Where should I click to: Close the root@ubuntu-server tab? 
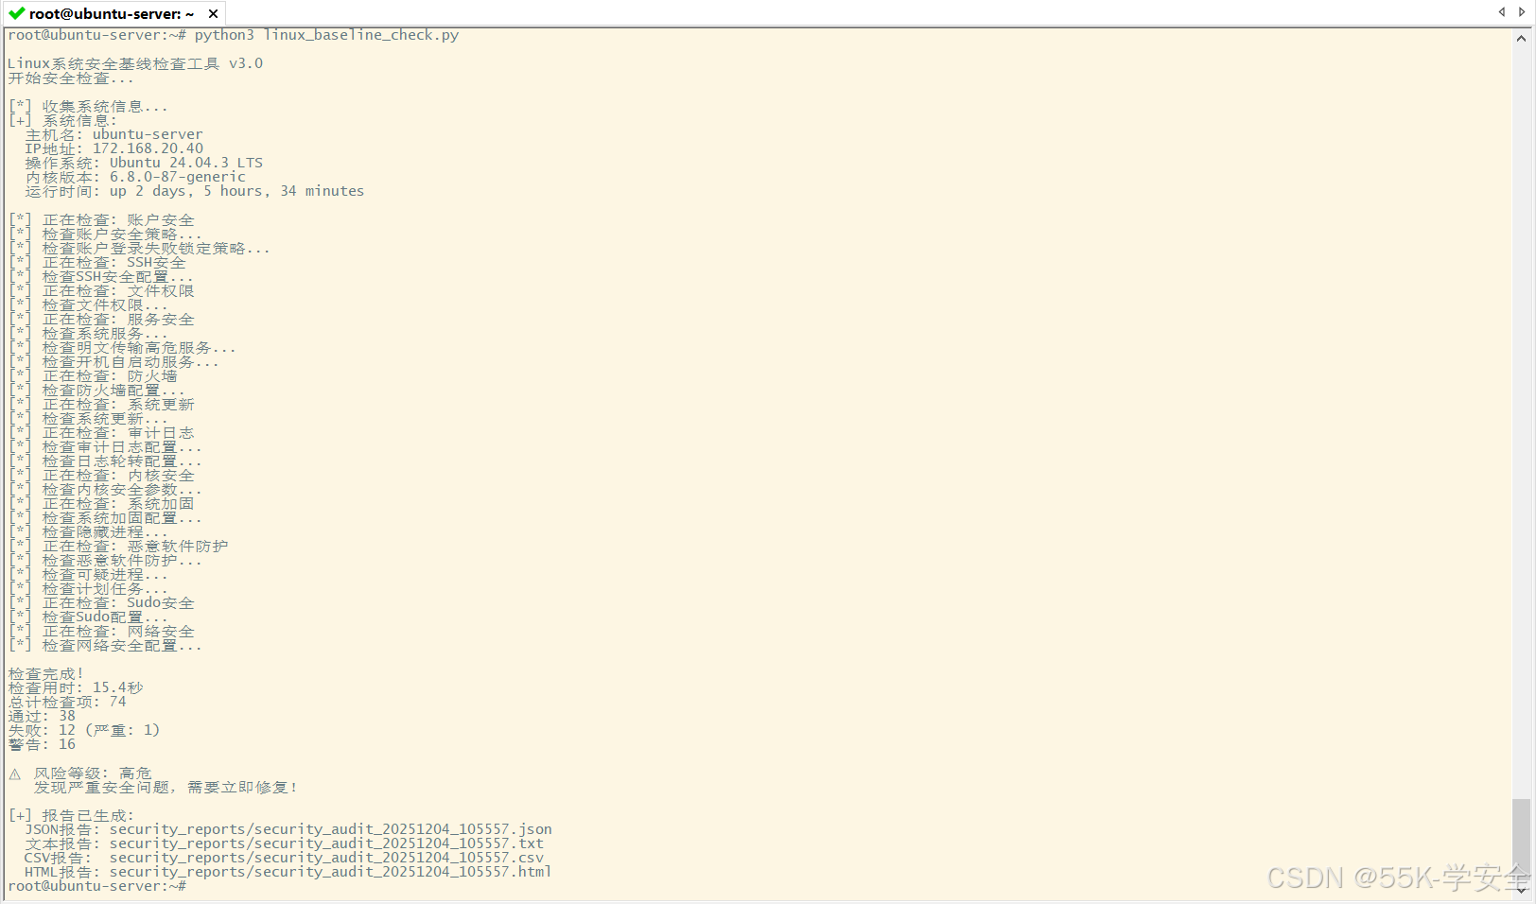213,14
